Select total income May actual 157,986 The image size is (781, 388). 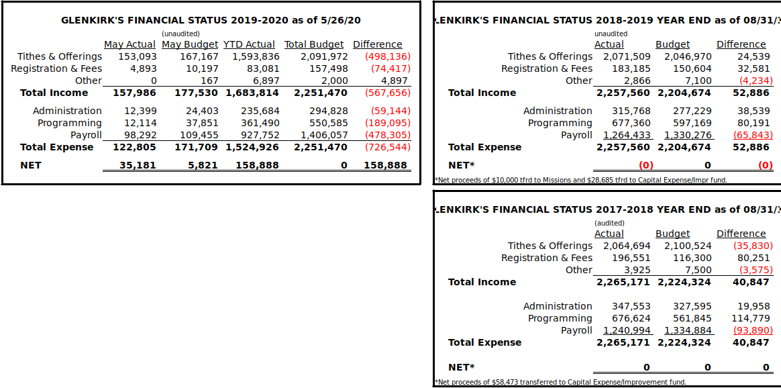click(x=134, y=93)
